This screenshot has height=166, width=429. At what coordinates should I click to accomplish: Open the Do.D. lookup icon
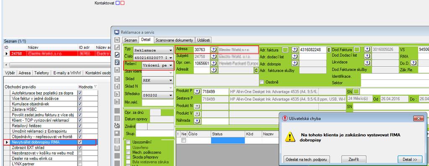click(414, 63)
